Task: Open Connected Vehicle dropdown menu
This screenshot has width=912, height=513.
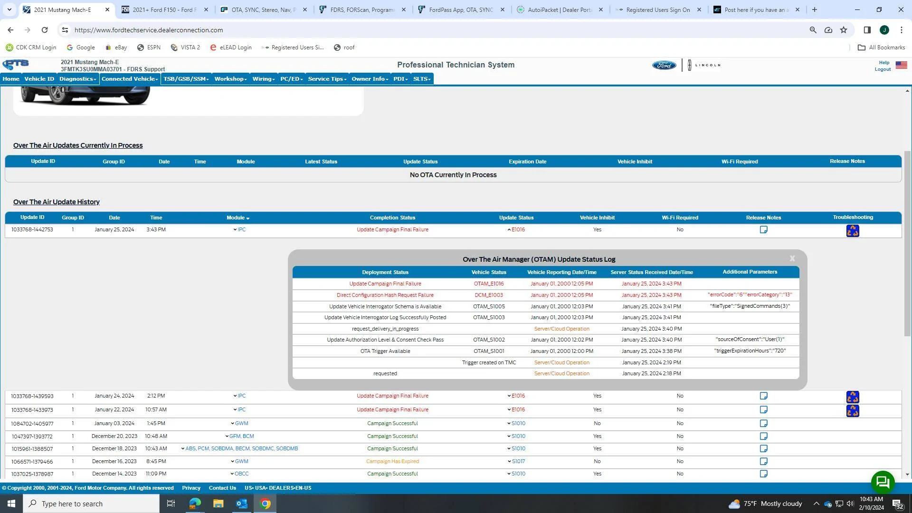Action: [x=130, y=79]
